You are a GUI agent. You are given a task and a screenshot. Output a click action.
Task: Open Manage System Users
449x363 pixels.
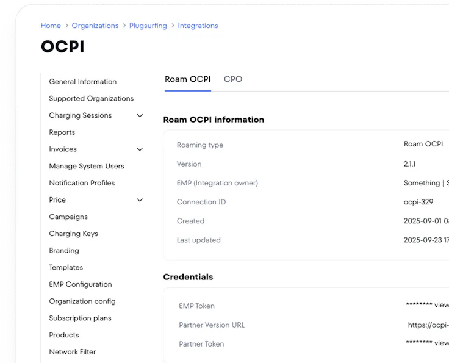87,166
